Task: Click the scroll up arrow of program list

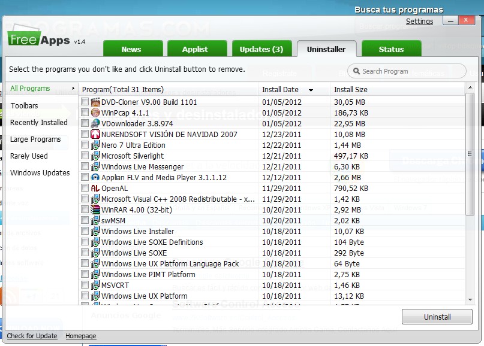Action: (470, 88)
